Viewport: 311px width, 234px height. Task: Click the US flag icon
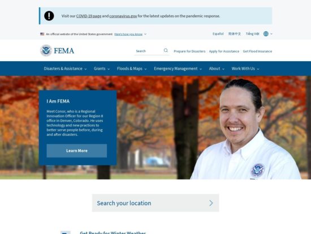(x=42, y=34)
